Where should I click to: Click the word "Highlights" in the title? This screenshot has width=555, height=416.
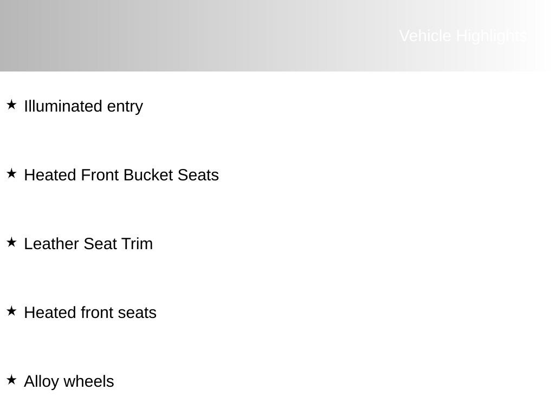[491, 36]
